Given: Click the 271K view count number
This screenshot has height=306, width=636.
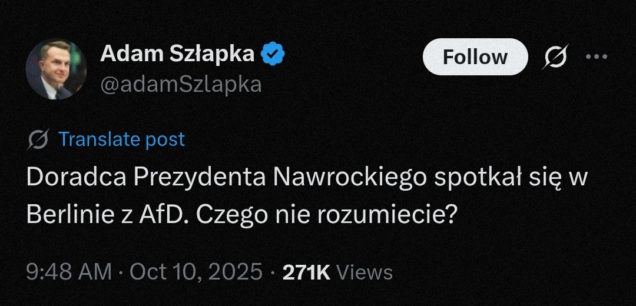Looking at the screenshot, I should pos(307,272).
